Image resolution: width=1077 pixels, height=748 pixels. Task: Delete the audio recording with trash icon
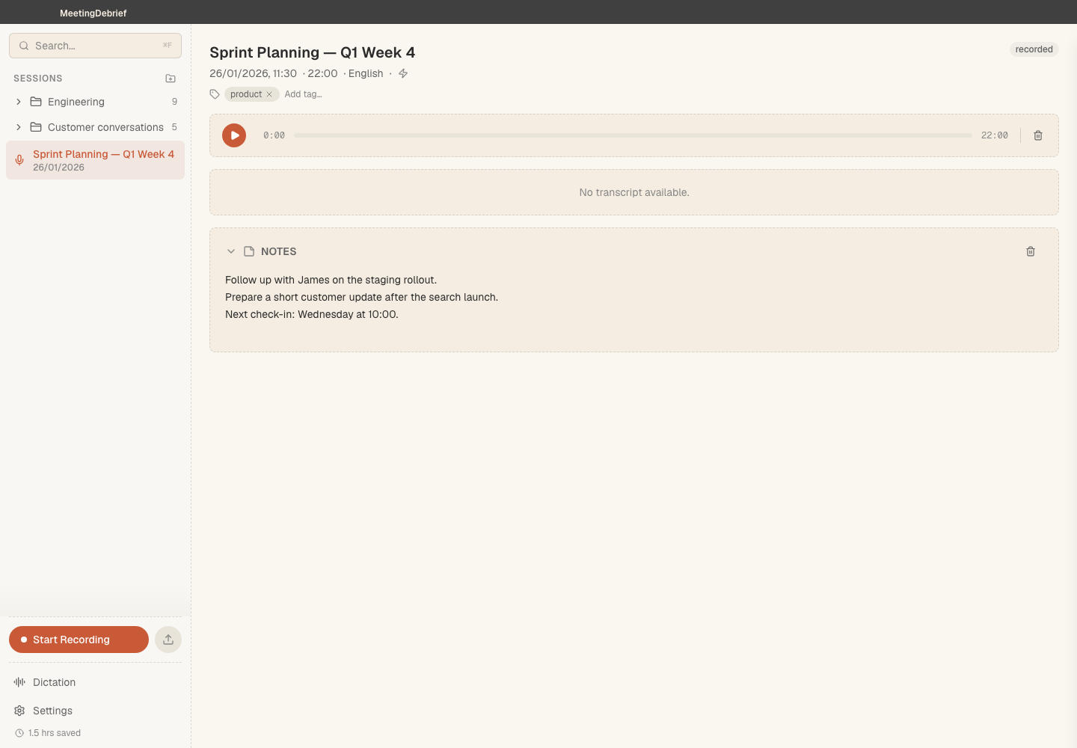pos(1038,135)
